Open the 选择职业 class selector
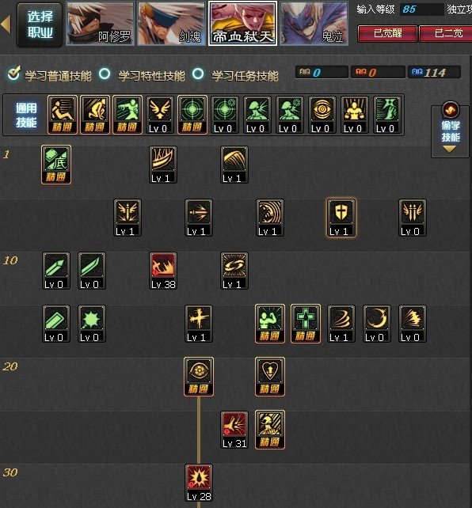 tap(40, 25)
